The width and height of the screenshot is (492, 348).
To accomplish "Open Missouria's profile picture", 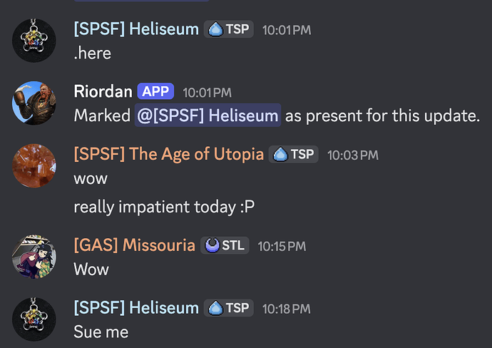I will pos(34,256).
